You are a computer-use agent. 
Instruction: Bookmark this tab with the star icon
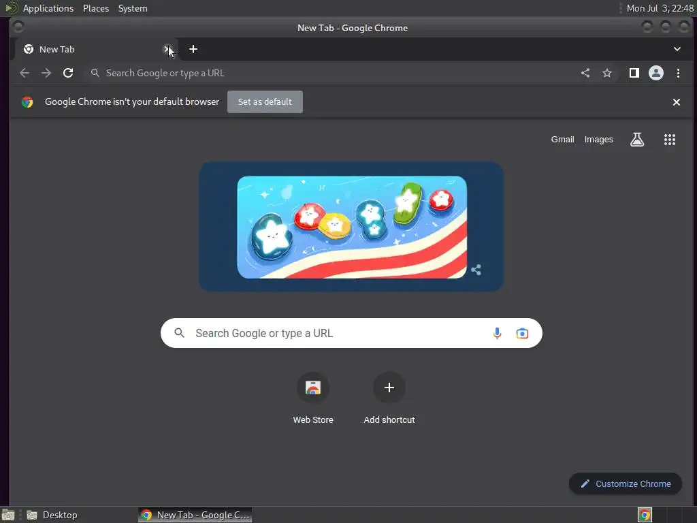tap(607, 73)
